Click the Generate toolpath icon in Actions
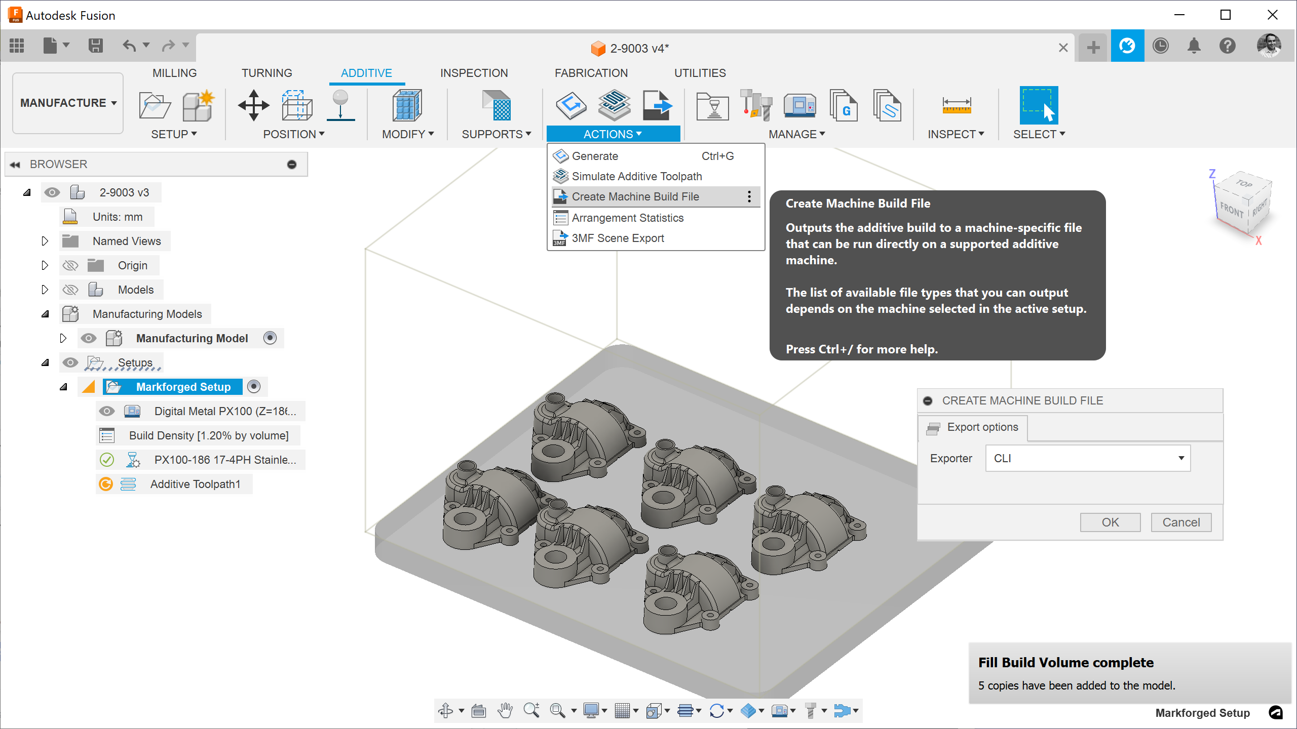The height and width of the screenshot is (729, 1297). (x=571, y=105)
